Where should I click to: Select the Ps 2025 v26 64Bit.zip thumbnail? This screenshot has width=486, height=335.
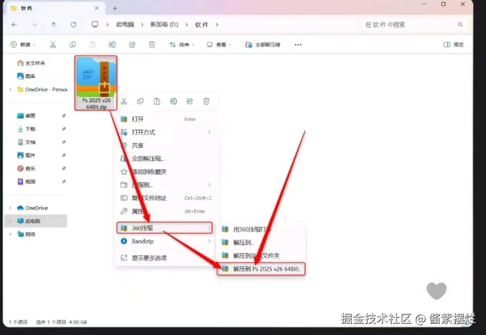coord(96,78)
